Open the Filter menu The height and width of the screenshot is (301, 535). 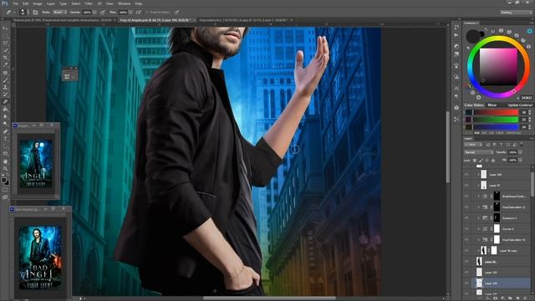tap(89, 3)
